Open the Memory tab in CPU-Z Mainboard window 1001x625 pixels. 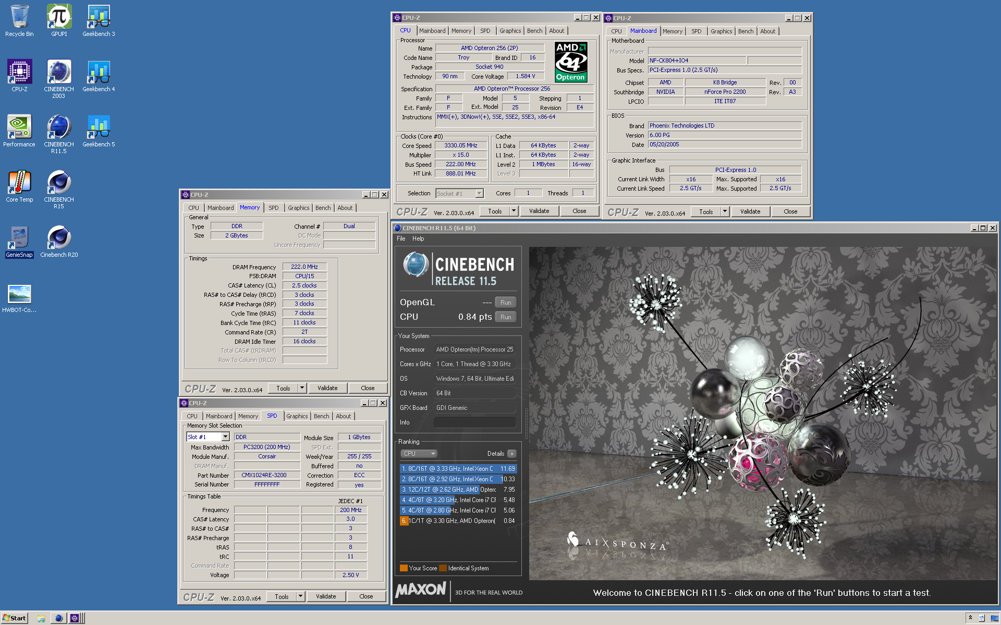(x=673, y=31)
